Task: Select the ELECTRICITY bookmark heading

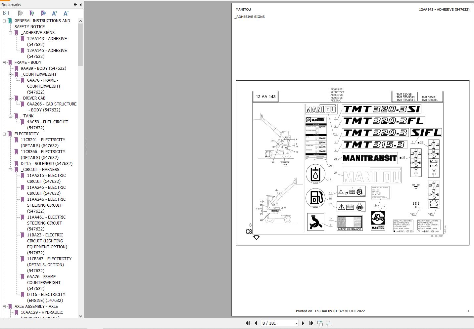Action: [x=26, y=134]
